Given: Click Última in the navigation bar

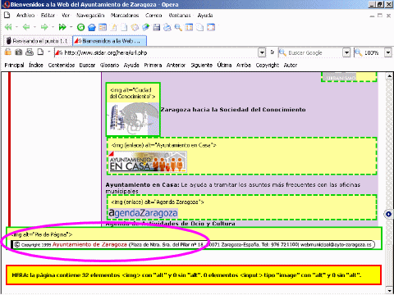Looking at the screenshot, I should (x=224, y=65).
